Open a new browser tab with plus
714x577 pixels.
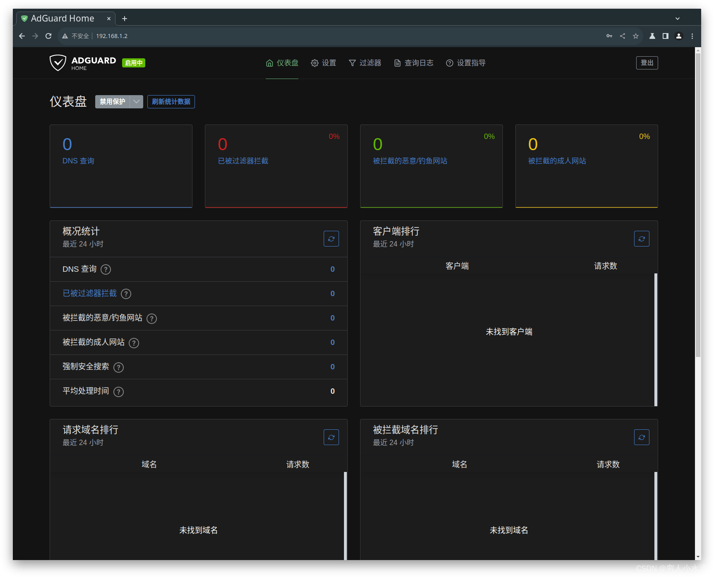125,19
